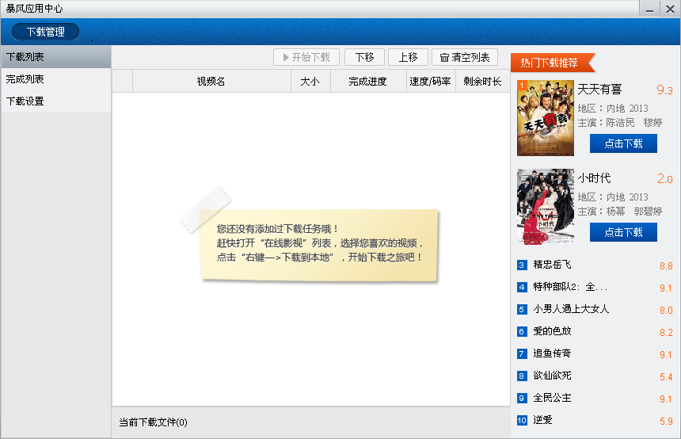Open 完成列表 in the sidebar

pyautogui.click(x=56, y=79)
